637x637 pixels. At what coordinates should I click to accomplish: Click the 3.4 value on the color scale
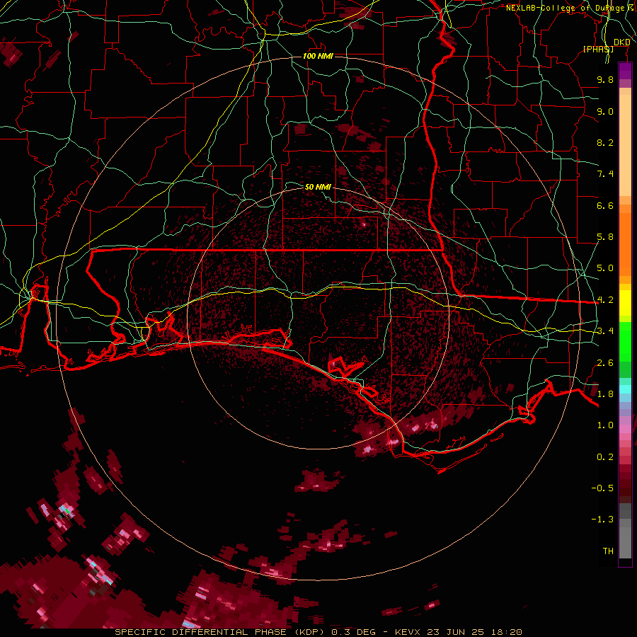click(605, 331)
